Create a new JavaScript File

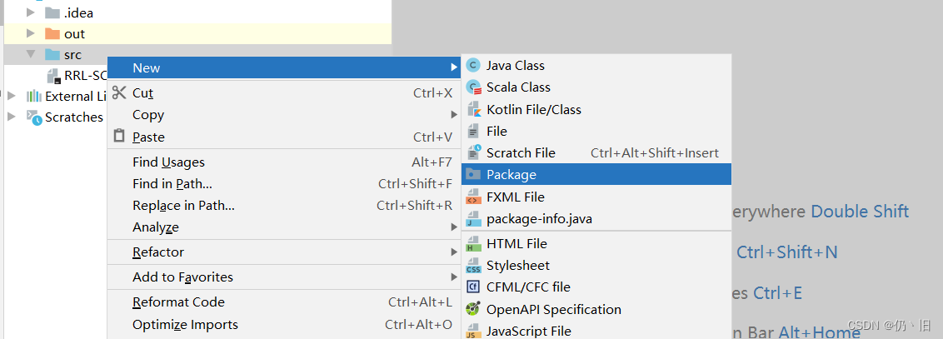point(596,331)
